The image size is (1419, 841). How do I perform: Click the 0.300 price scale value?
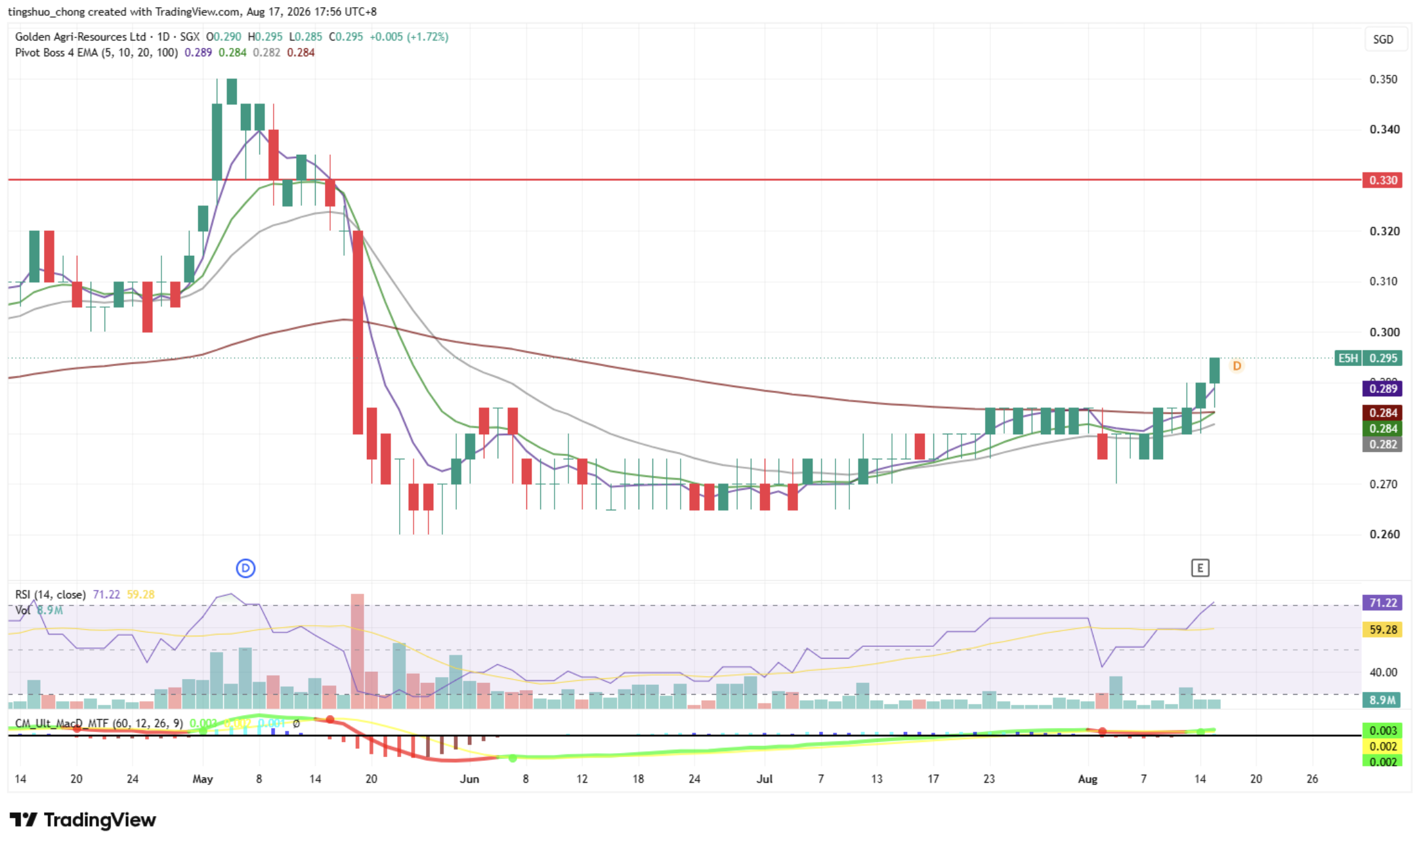tap(1384, 332)
